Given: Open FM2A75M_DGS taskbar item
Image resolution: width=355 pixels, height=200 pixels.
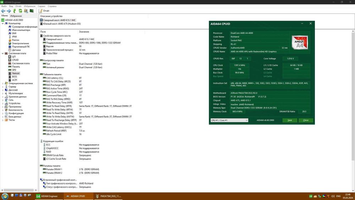Looking at the screenshot, I should 108,196.
